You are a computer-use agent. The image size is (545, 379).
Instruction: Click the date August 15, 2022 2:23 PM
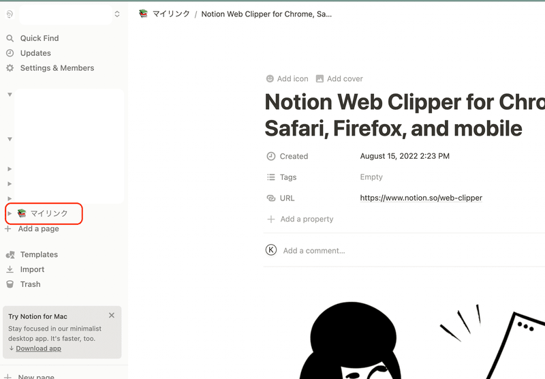click(405, 156)
